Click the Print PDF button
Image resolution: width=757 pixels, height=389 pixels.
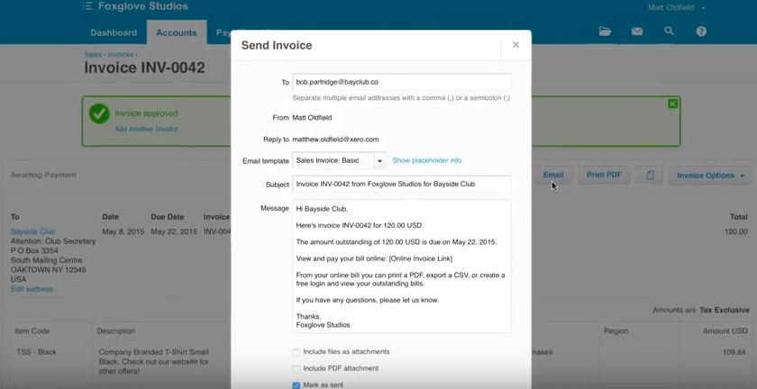point(604,176)
